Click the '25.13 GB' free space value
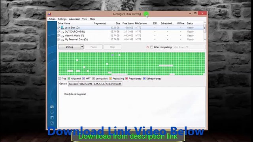253x142 pixels. (x=129, y=32)
